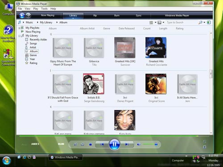
Task: Open the View menu
Action: pyautogui.click(x=28, y=9)
